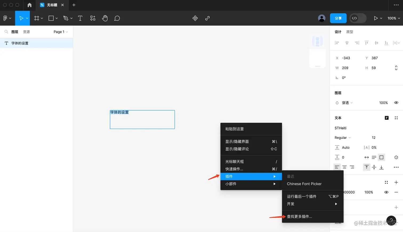Choose 显示/隐藏评论 menu item

251,149
